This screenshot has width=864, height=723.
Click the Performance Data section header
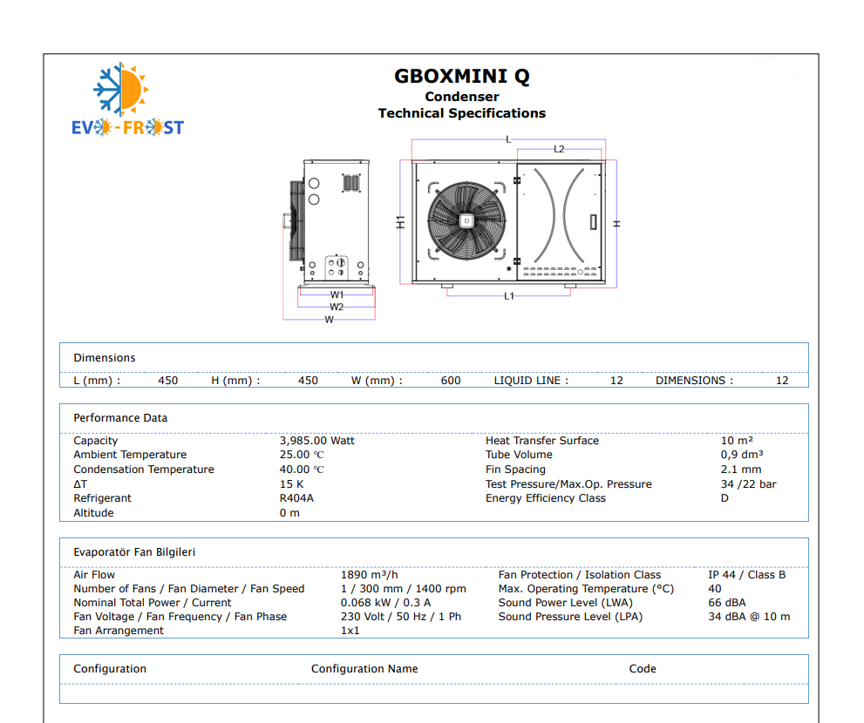point(120,418)
